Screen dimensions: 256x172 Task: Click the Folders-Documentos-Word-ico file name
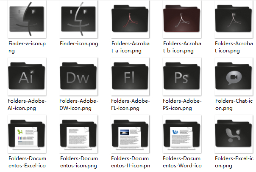(182, 162)
